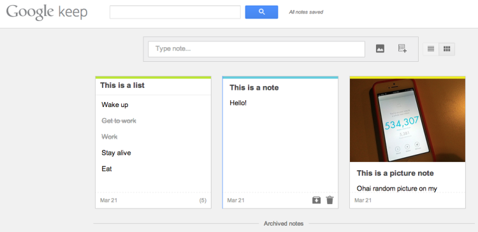Switch to grid view layout
The height and width of the screenshot is (232, 478).
pyautogui.click(x=447, y=49)
